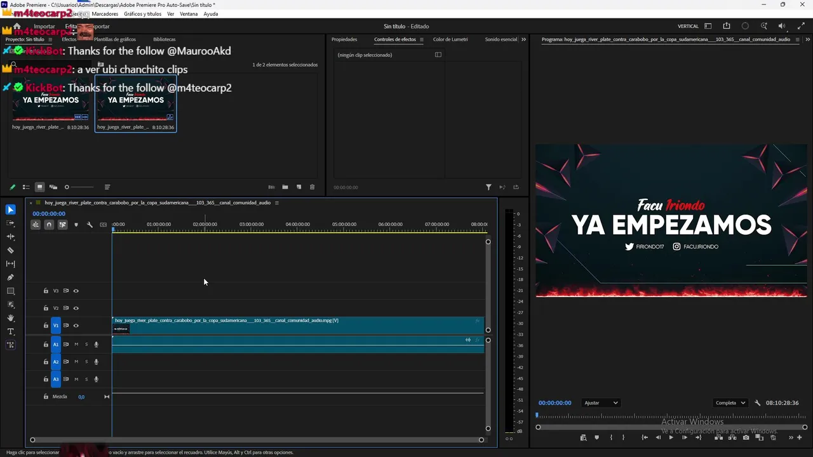813x457 pixels.
Task: Select the Ripple Edit tool
Action: pos(10,237)
